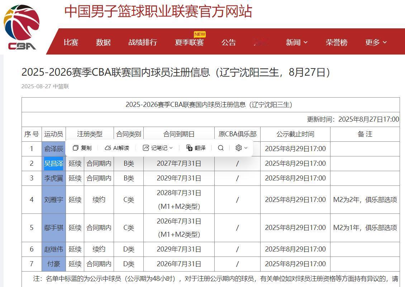Screen dimensions: 405x287
Task: Click 续约 cell in 赵继伟 row
Action: (x=99, y=249)
